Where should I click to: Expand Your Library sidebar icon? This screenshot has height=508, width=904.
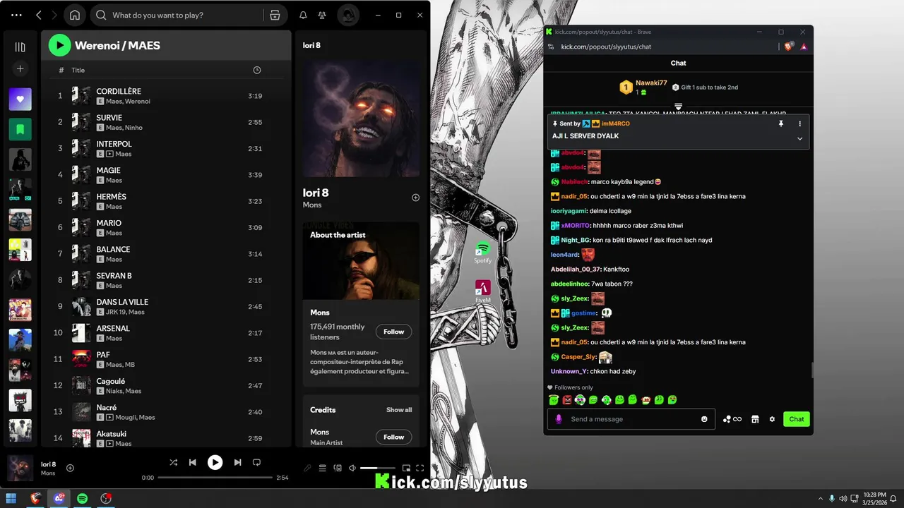(20, 47)
